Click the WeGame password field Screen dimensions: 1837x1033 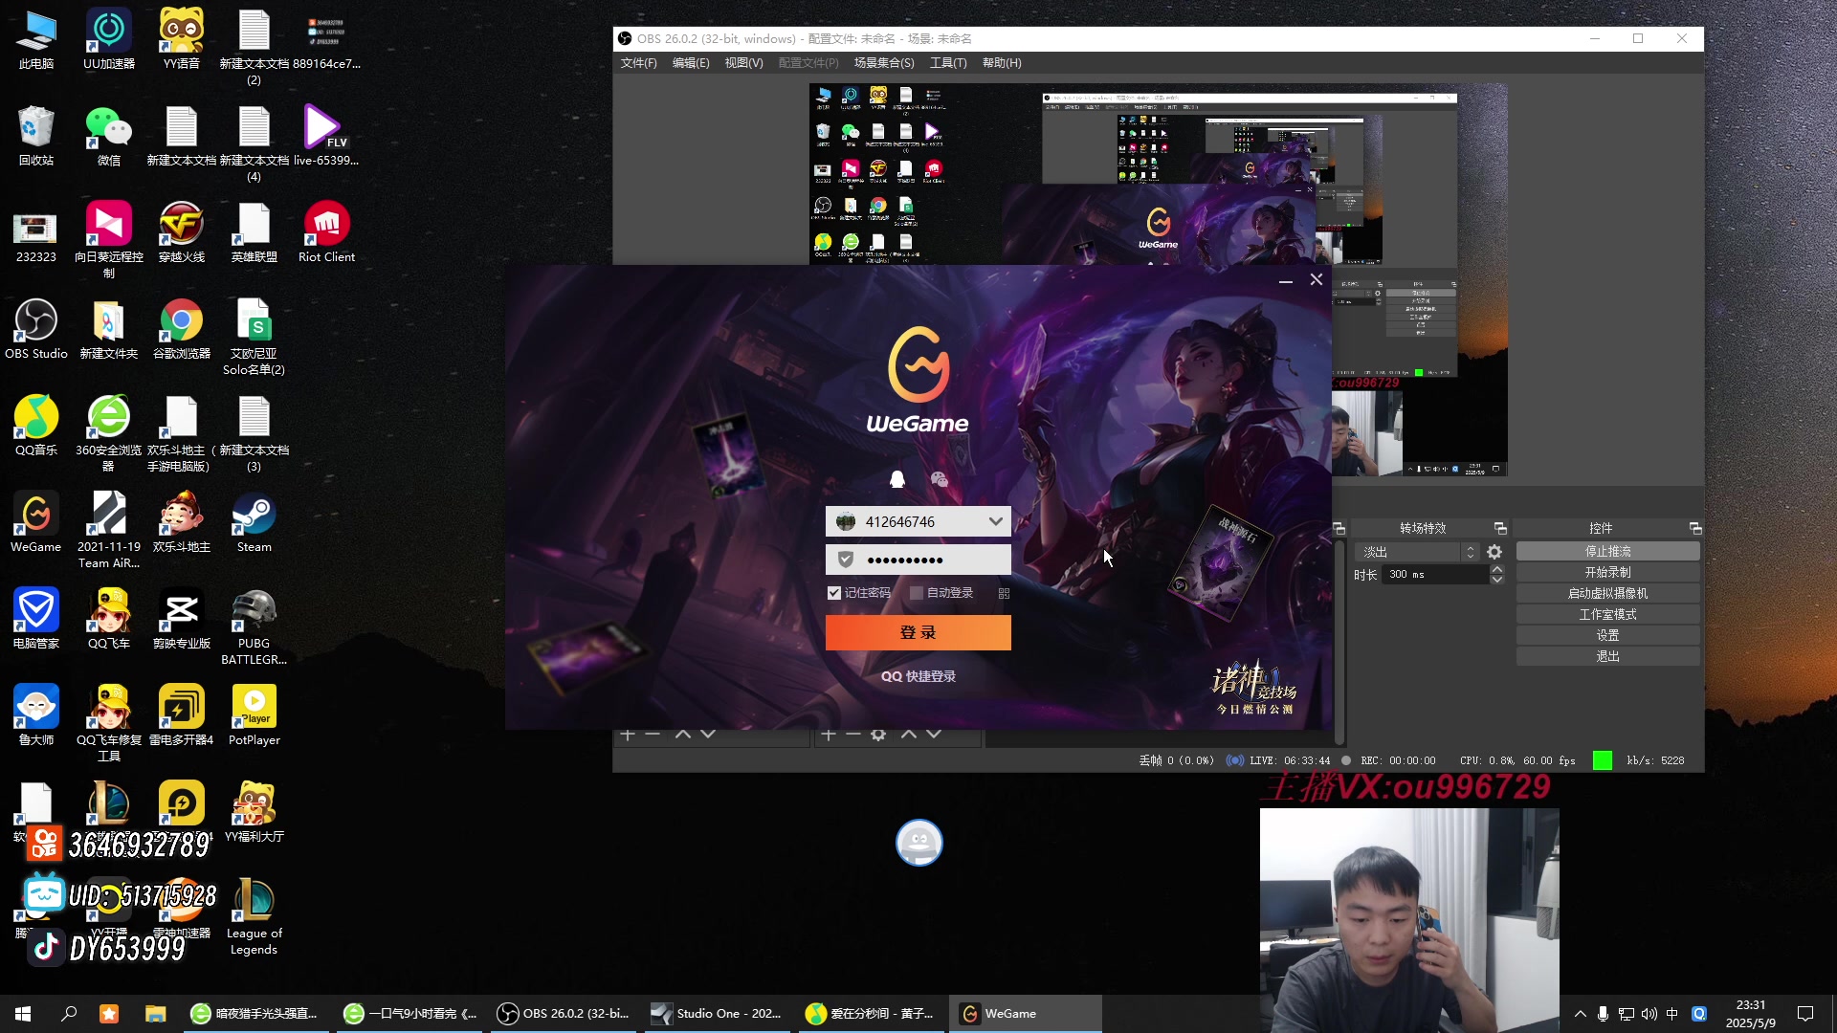click(918, 560)
